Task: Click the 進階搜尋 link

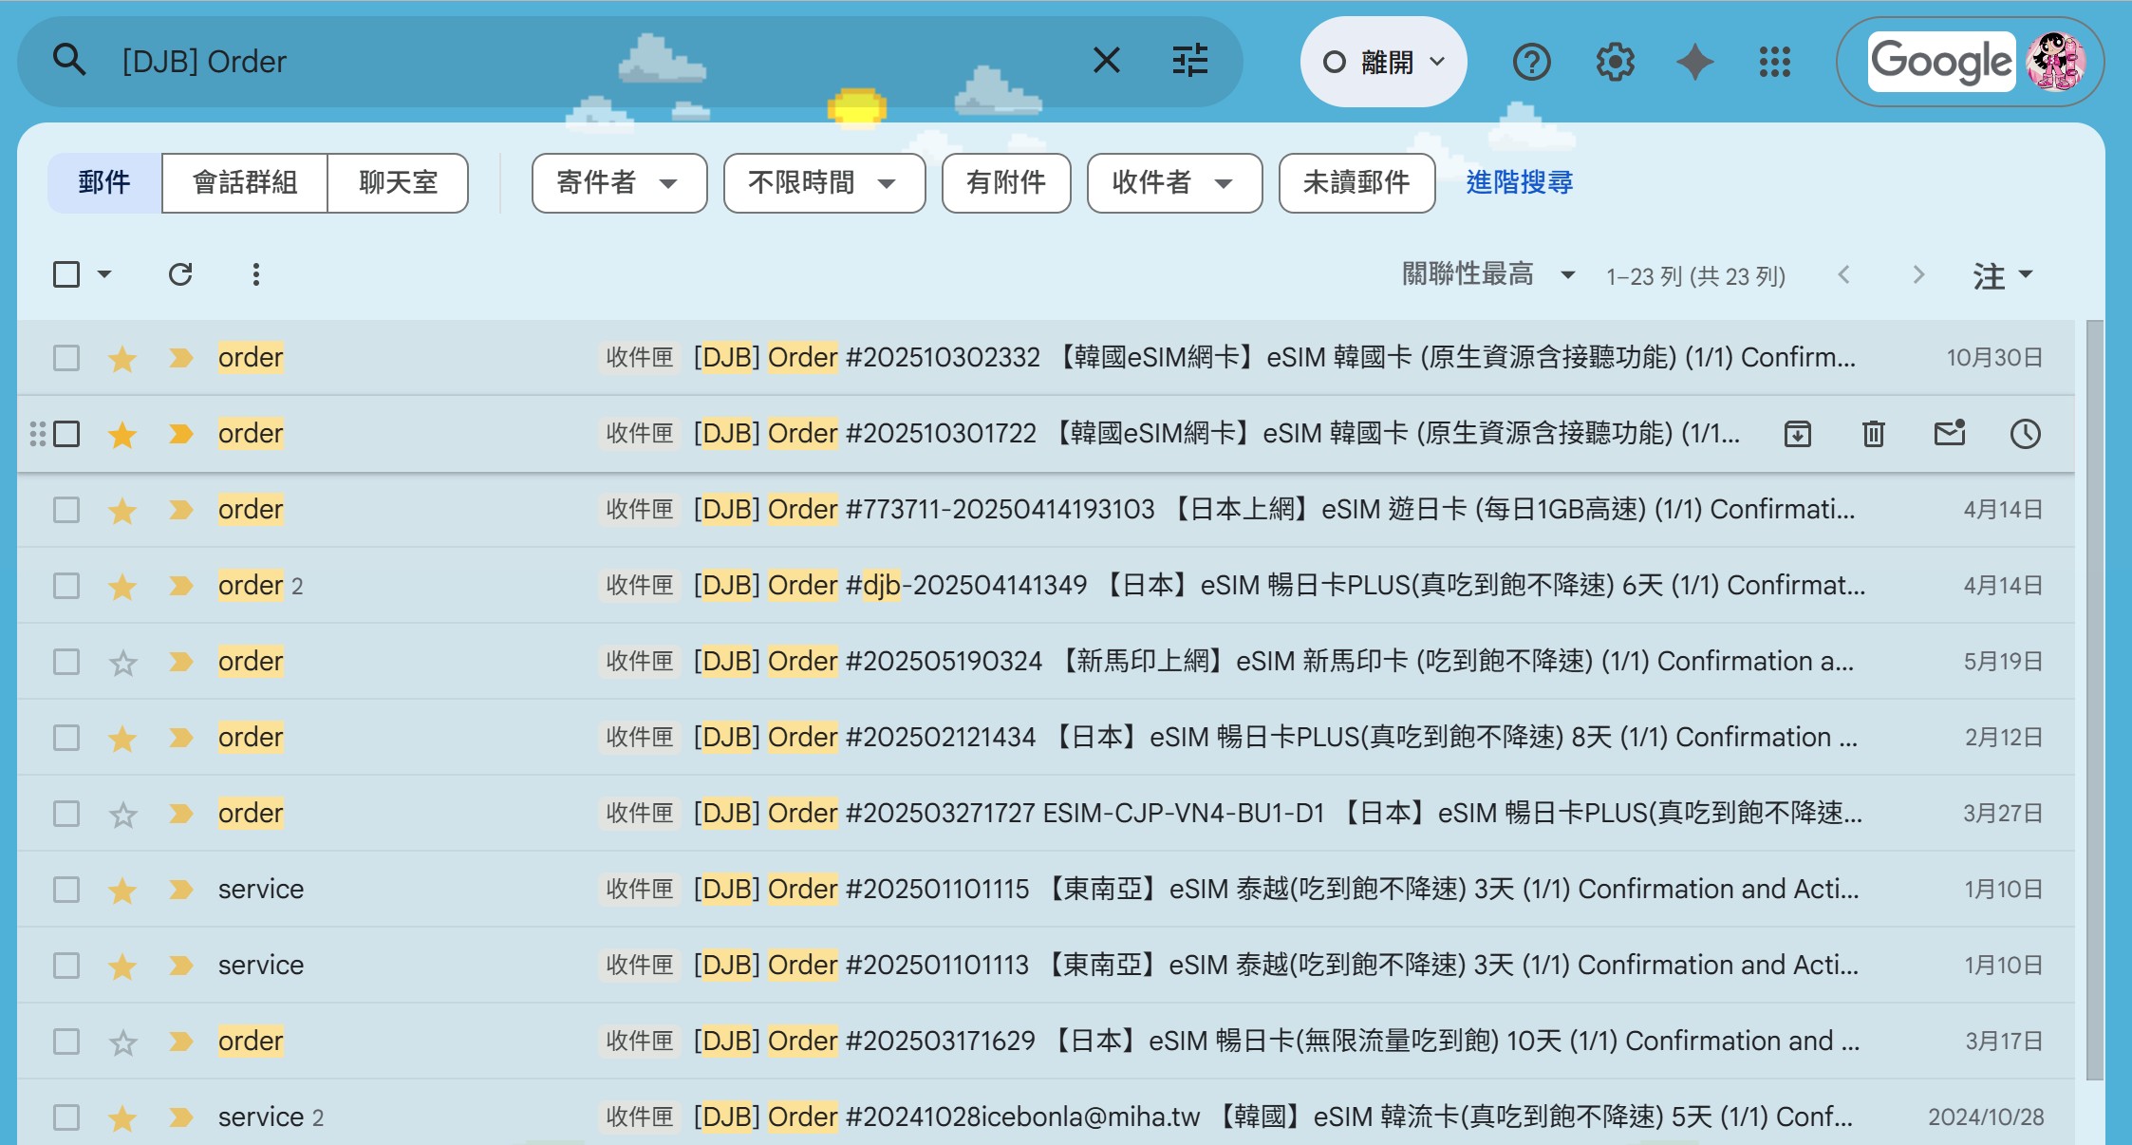Action: coord(1519,182)
